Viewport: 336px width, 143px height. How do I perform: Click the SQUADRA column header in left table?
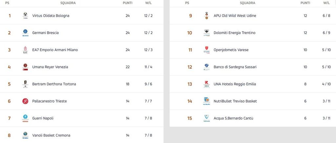68,3
